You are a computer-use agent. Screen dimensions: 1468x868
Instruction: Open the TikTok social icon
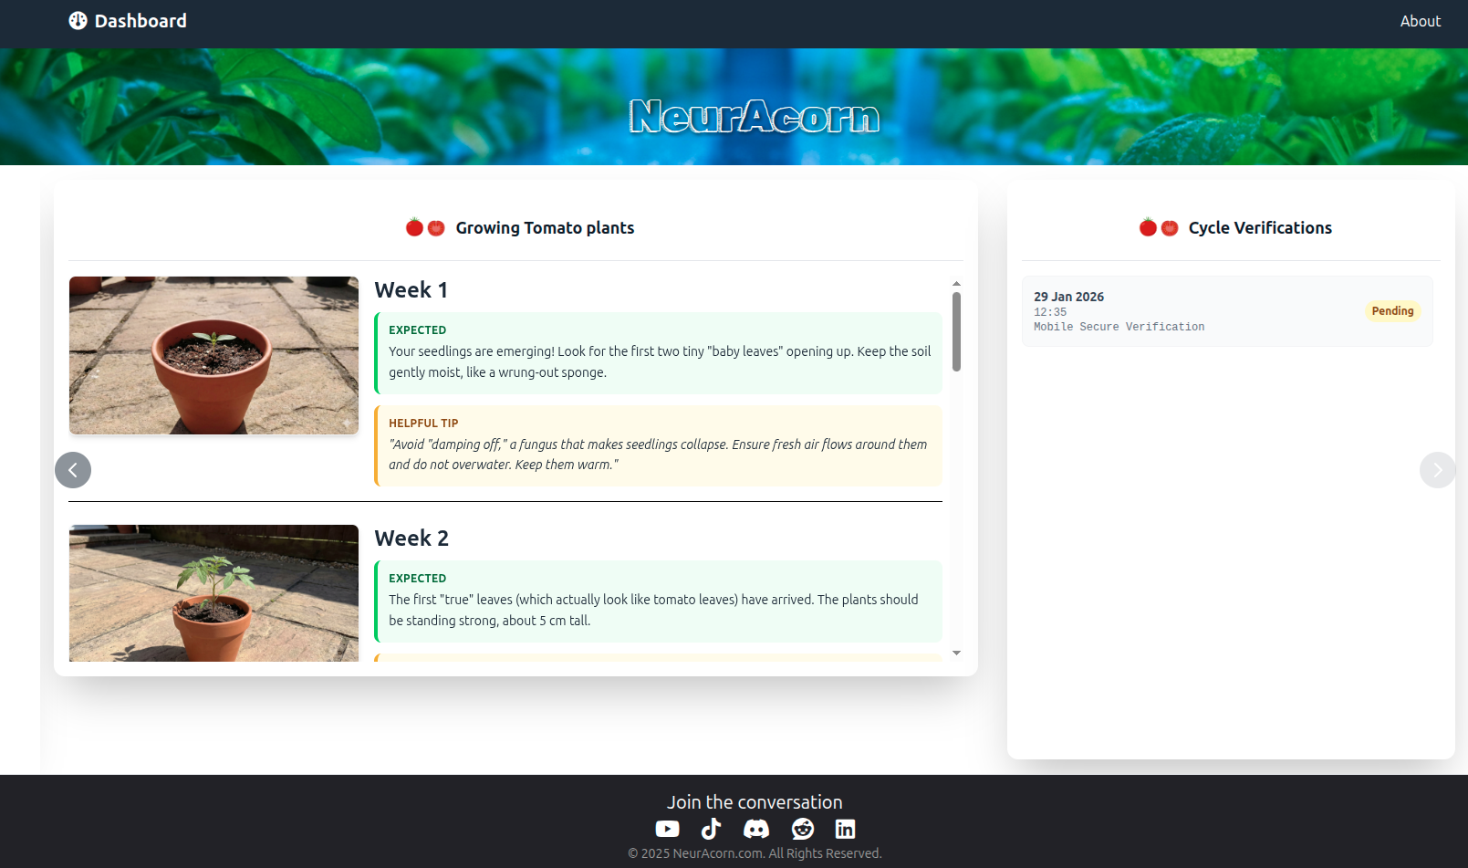click(x=711, y=829)
